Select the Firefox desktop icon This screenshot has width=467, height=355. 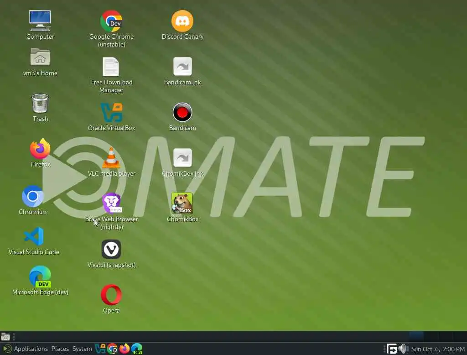coord(40,149)
